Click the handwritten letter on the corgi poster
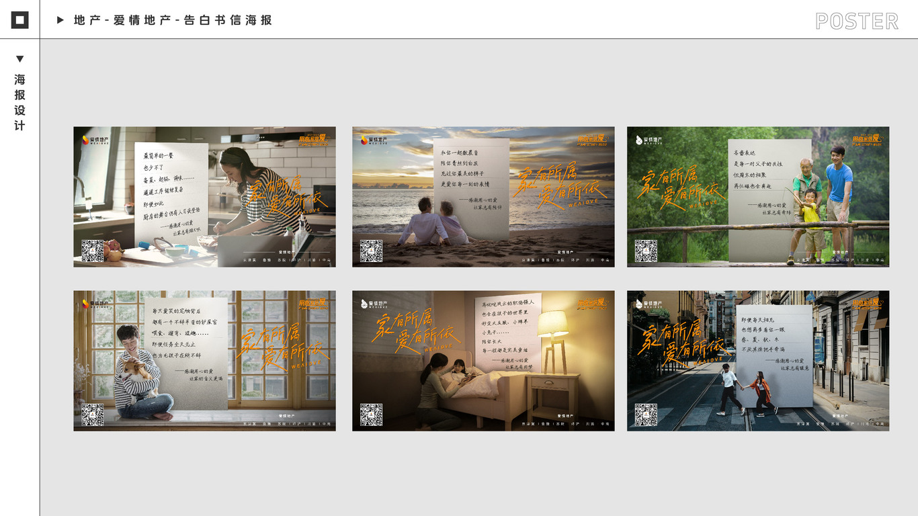918x516 pixels. tap(186, 352)
